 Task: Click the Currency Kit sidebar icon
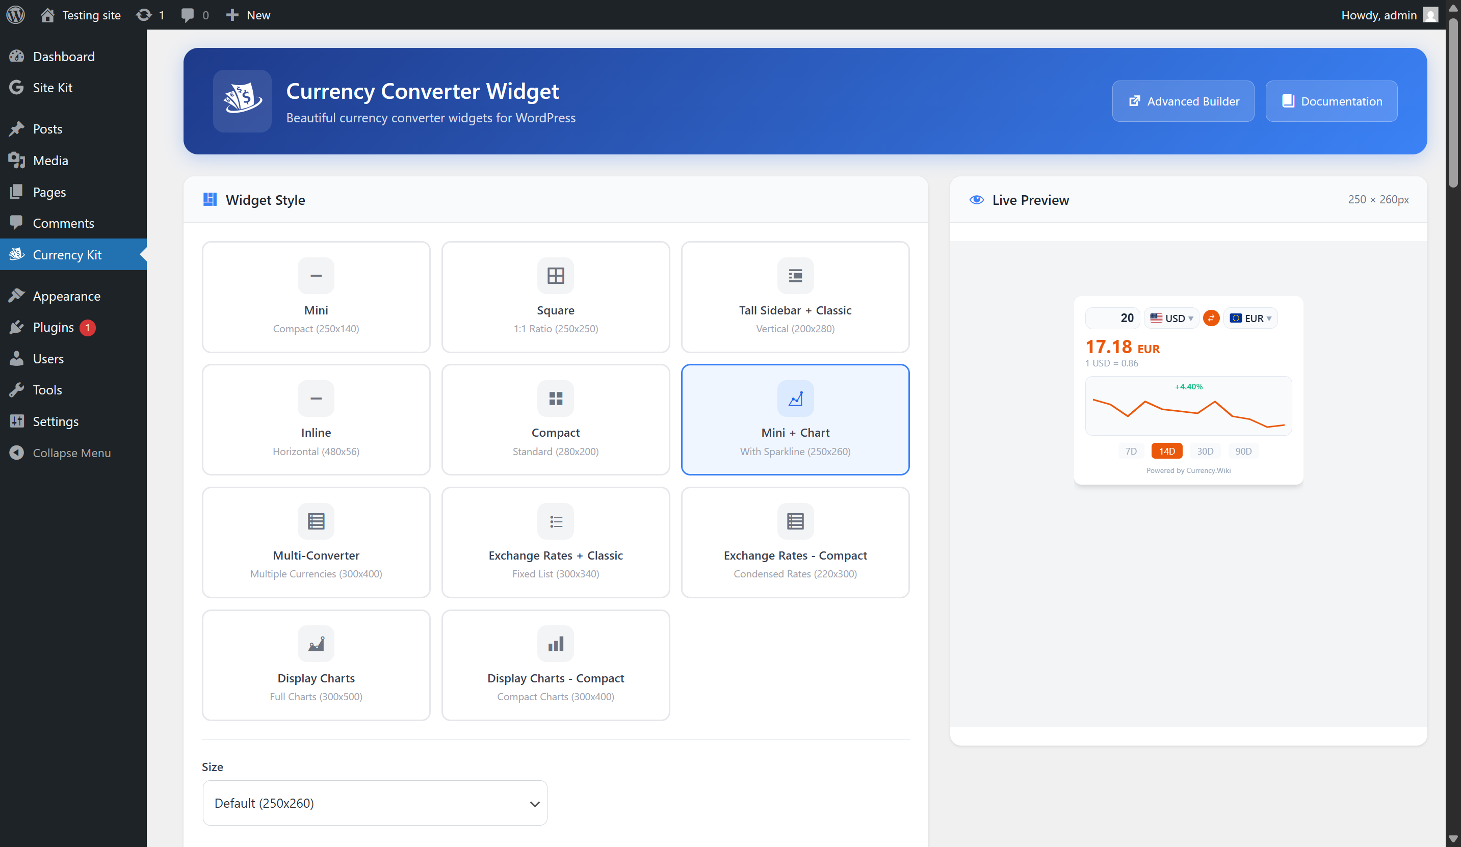[16, 254]
